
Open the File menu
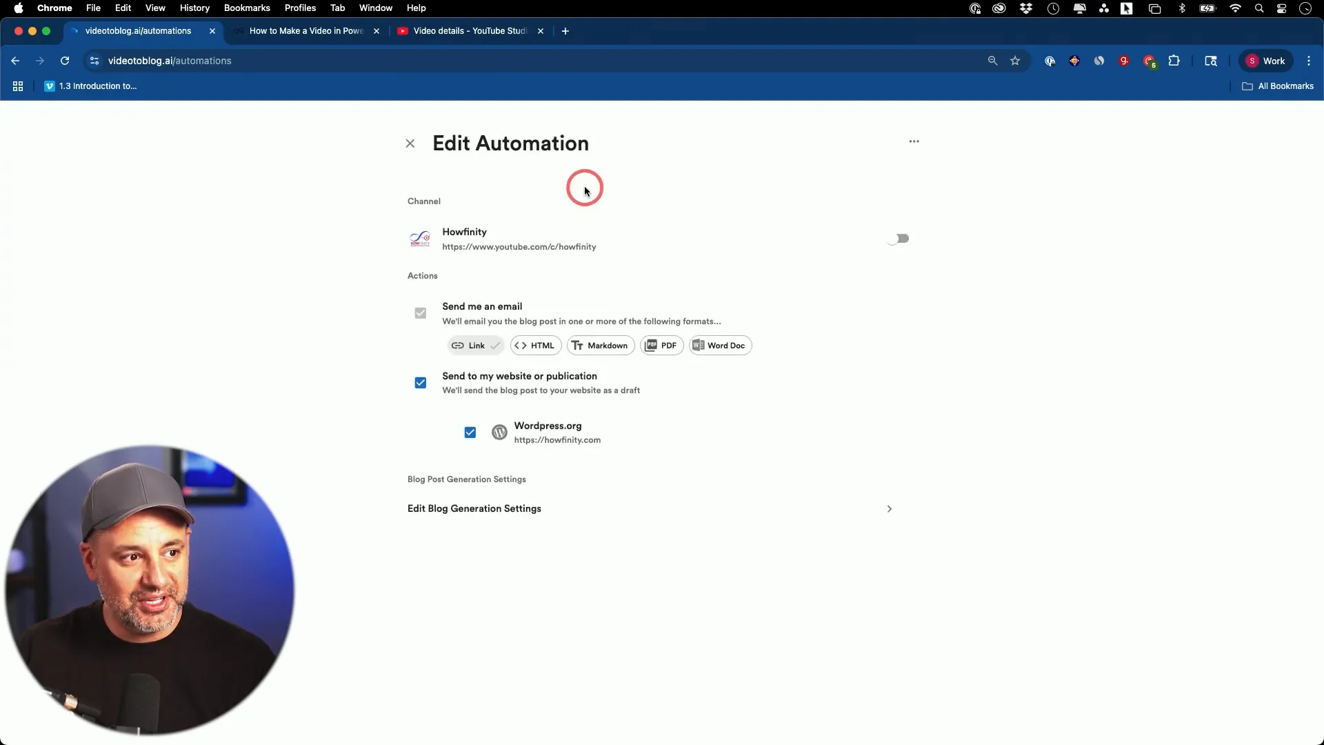tap(93, 8)
